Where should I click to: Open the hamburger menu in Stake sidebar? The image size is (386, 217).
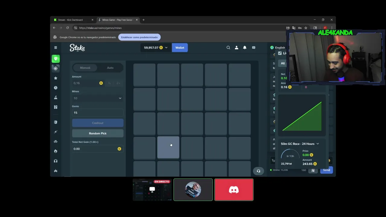pos(55,48)
